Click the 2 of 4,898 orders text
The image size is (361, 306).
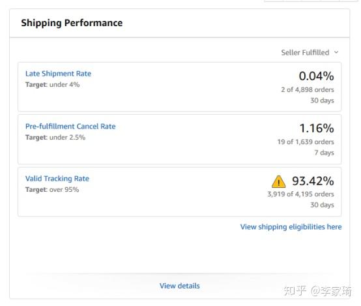308,89
